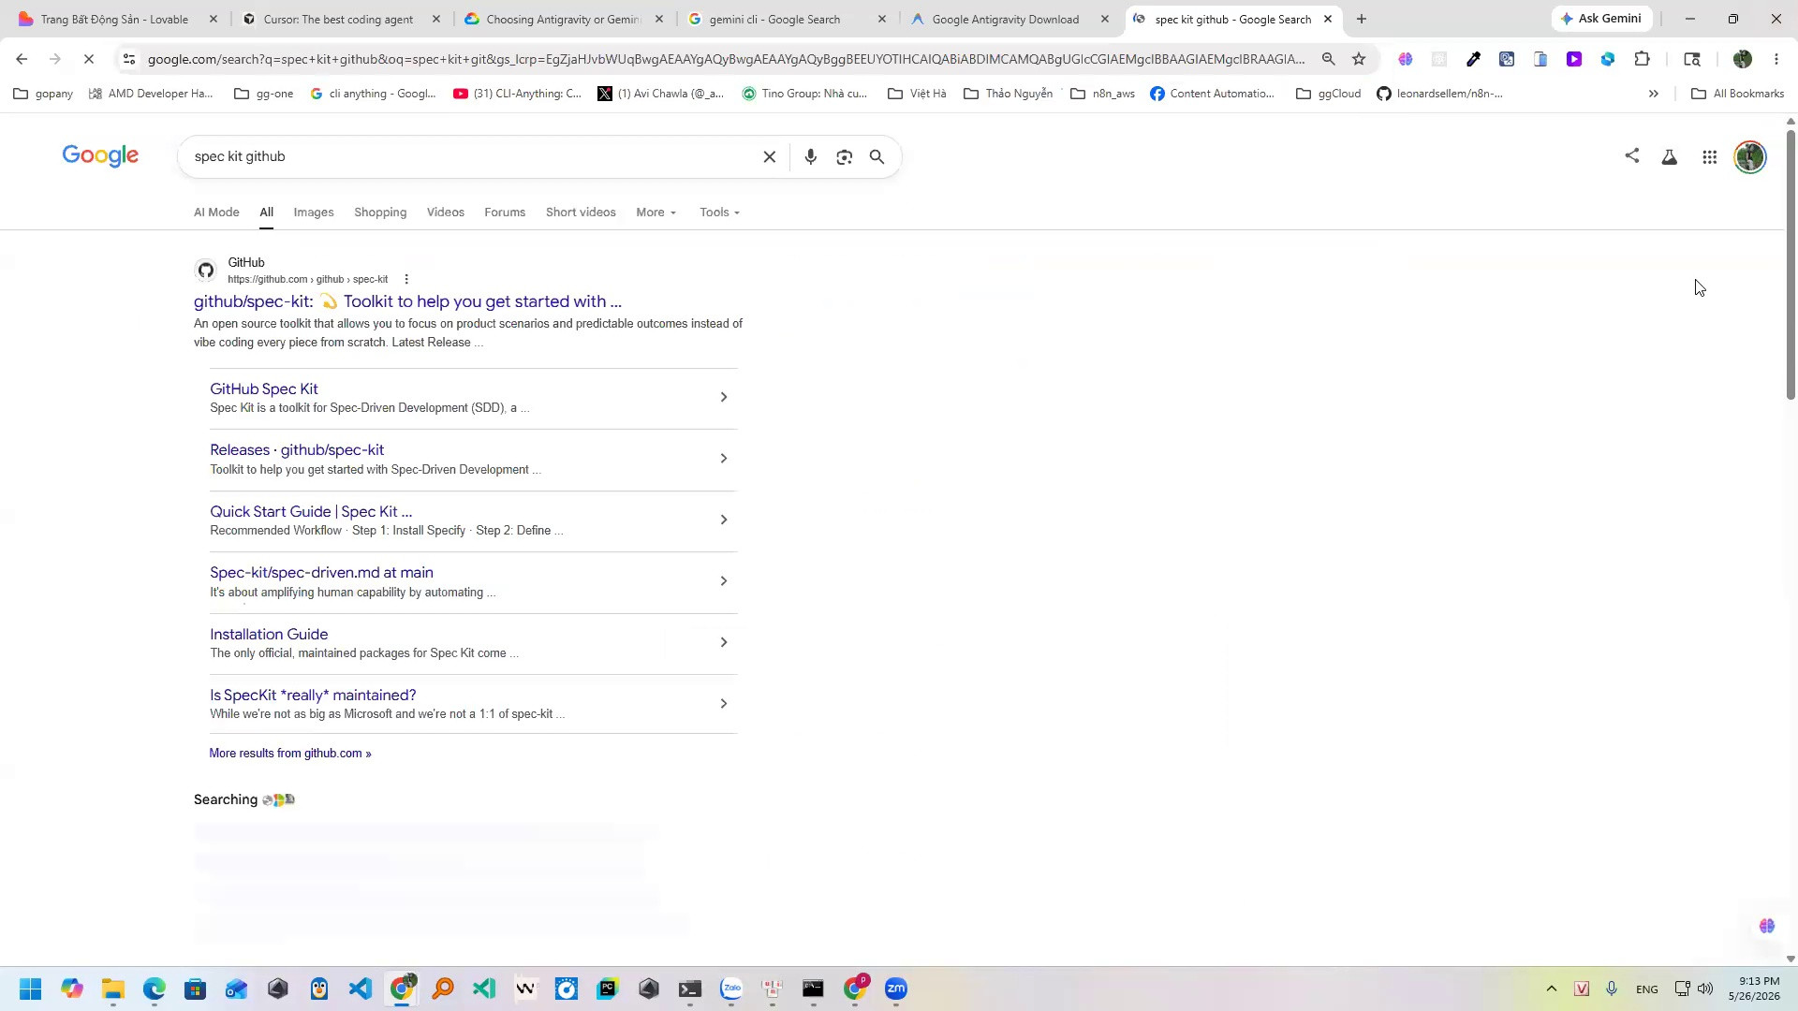Open Chrome extensions puzzle icon
Image resolution: width=1798 pixels, height=1011 pixels.
1642,59
